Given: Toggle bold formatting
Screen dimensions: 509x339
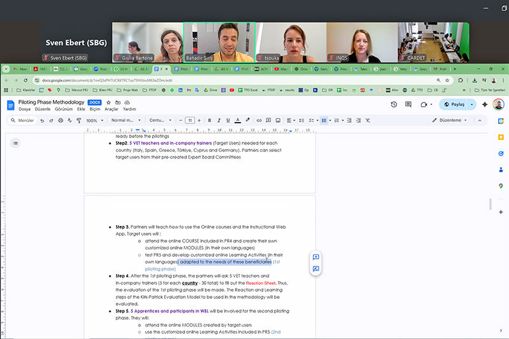Looking at the screenshot, I should (x=209, y=120).
